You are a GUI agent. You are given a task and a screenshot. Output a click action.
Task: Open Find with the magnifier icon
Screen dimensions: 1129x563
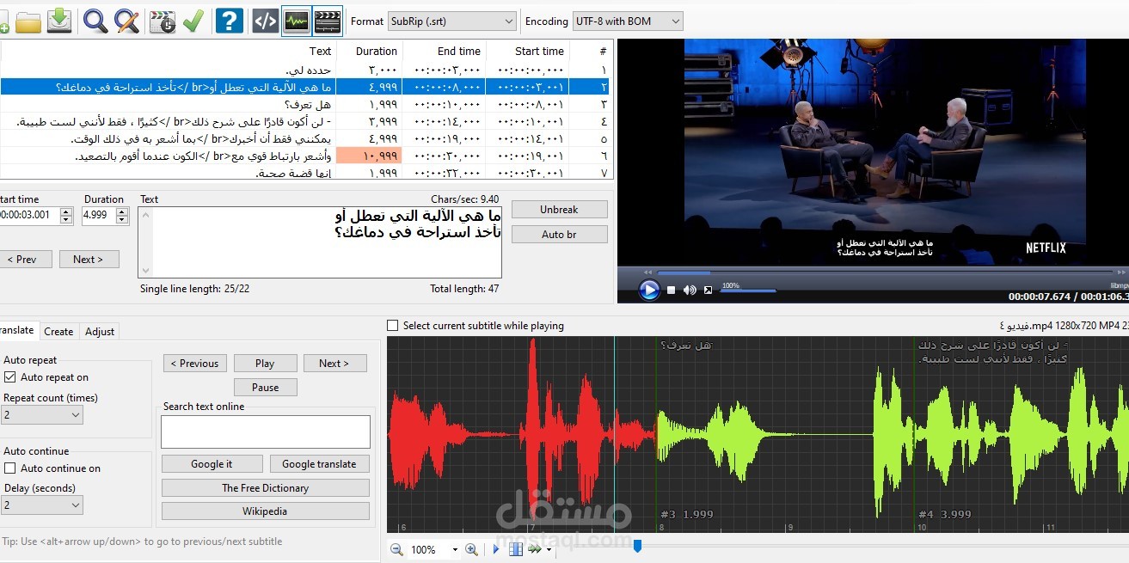[95, 21]
